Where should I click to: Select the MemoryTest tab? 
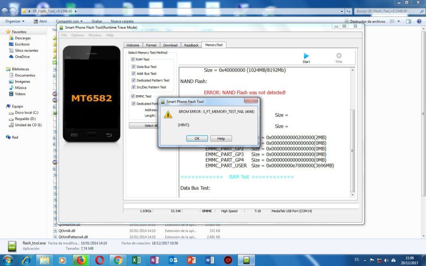point(214,45)
